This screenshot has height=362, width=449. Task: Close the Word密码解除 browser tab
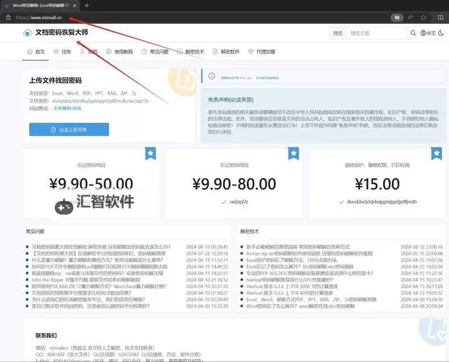75,6
